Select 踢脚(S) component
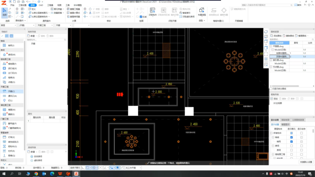Image resolution: width=315 pixels, height=177 pixels. pyautogui.click(x=9, y=114)
